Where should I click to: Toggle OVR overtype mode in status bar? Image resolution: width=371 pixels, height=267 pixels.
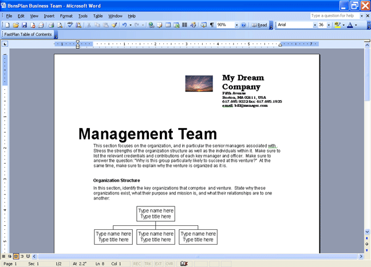tap(169, 264)
